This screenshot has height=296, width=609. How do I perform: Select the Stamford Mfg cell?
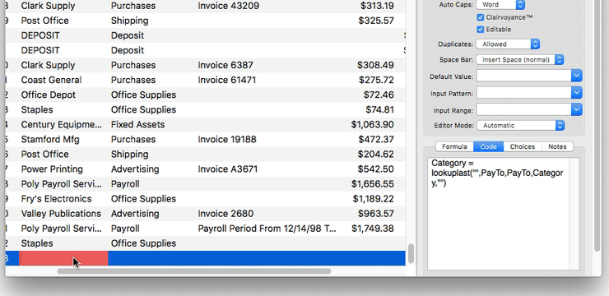pyautogui.click(x=50, y=139)
